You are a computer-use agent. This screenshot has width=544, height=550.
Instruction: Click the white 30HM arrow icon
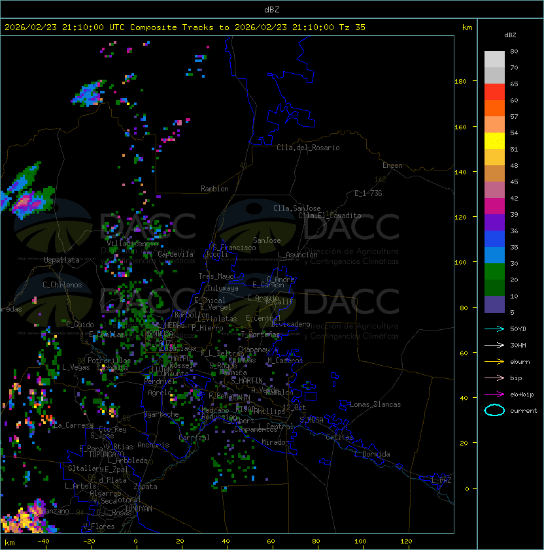pos(494,345)
